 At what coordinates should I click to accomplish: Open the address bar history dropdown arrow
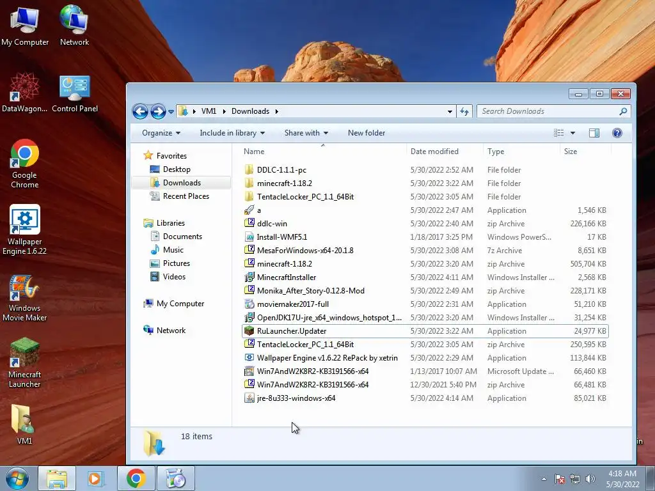450,111
